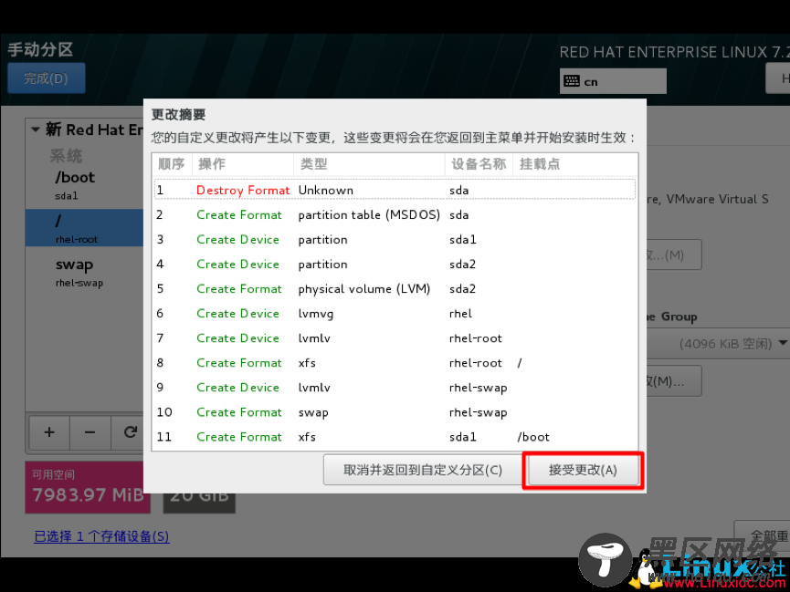Click the cn keyboard layout indicator

point(613,81)
